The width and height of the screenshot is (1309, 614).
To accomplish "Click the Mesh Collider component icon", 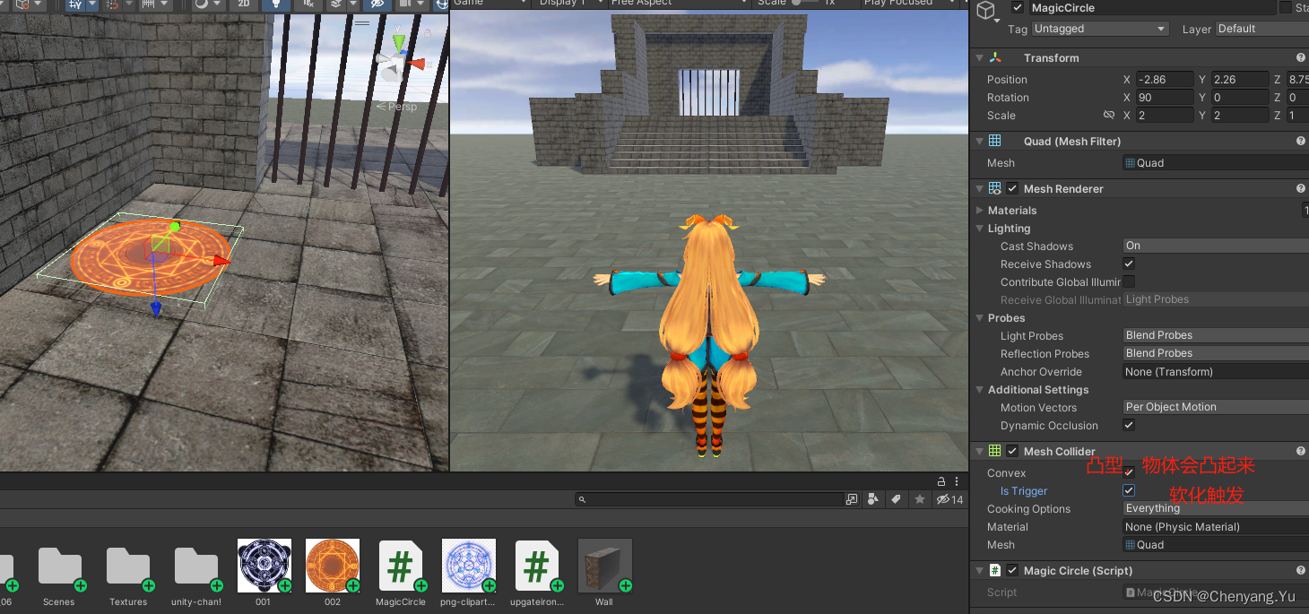I will click(995, 452).
